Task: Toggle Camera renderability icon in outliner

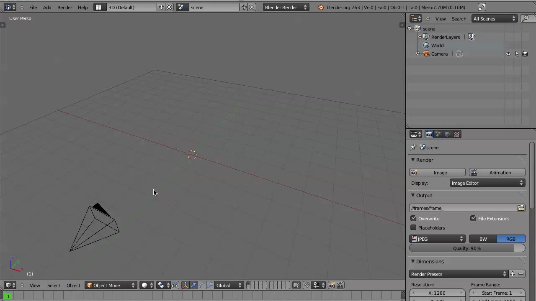Action: pyautogui.click(x=525, y=54)
